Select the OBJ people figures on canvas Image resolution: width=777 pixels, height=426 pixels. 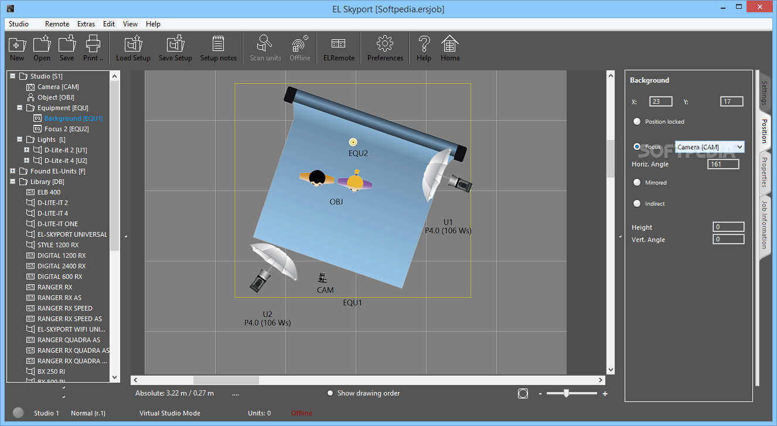(x=336, y=179)
